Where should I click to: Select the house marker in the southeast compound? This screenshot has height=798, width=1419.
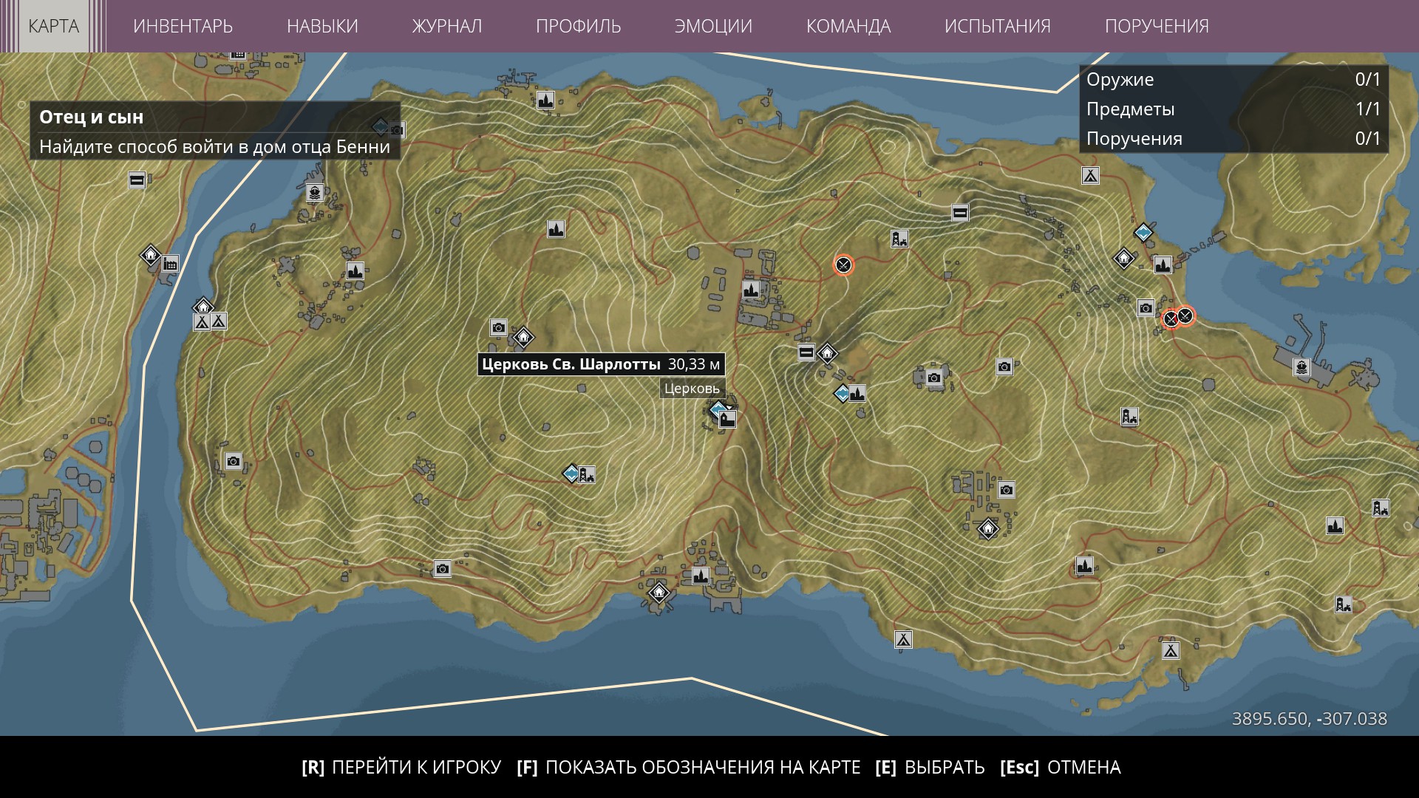tap(988, 529)
